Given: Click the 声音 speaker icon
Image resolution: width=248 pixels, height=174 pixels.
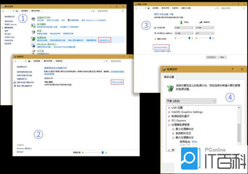Looking at the screenshot, I should click(x=33, y=32).
